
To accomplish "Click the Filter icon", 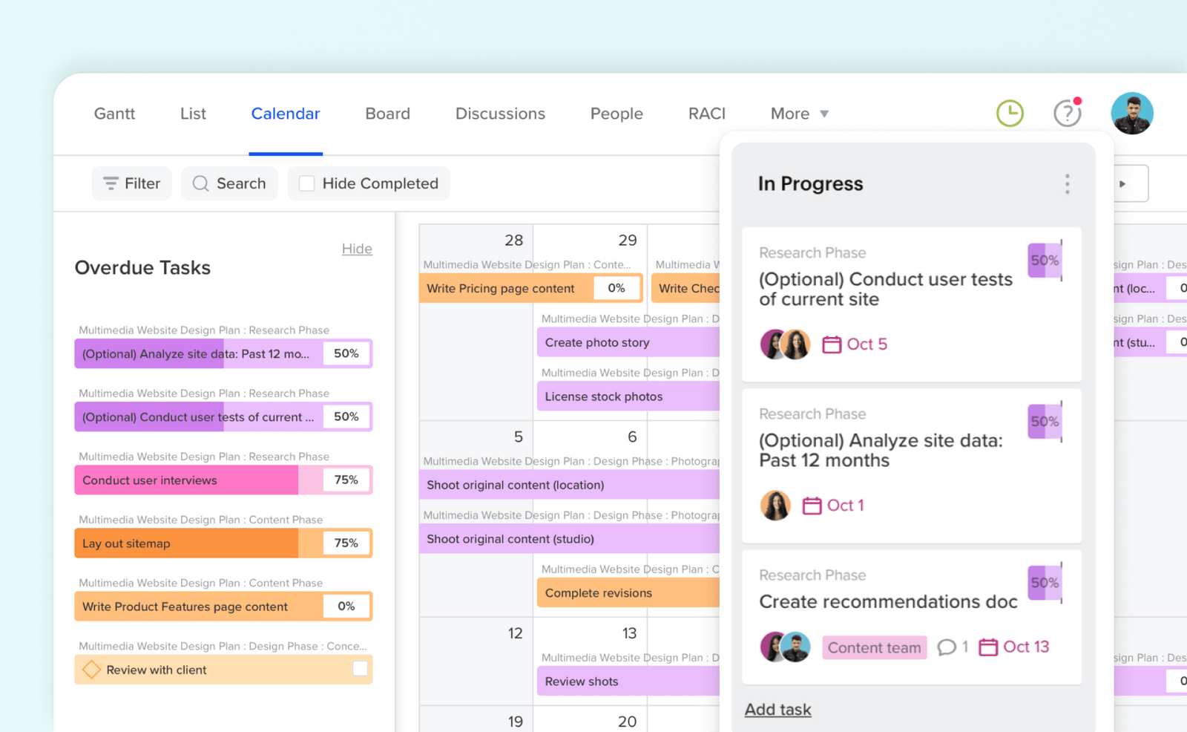I will tap(110, 183).
